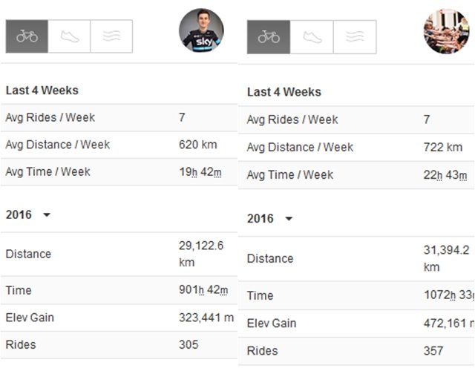Open the Sky jersey rider profile photo

click(x=201, y=30)
